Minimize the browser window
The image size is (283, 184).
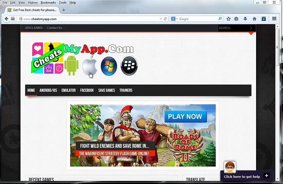(258, 3)
